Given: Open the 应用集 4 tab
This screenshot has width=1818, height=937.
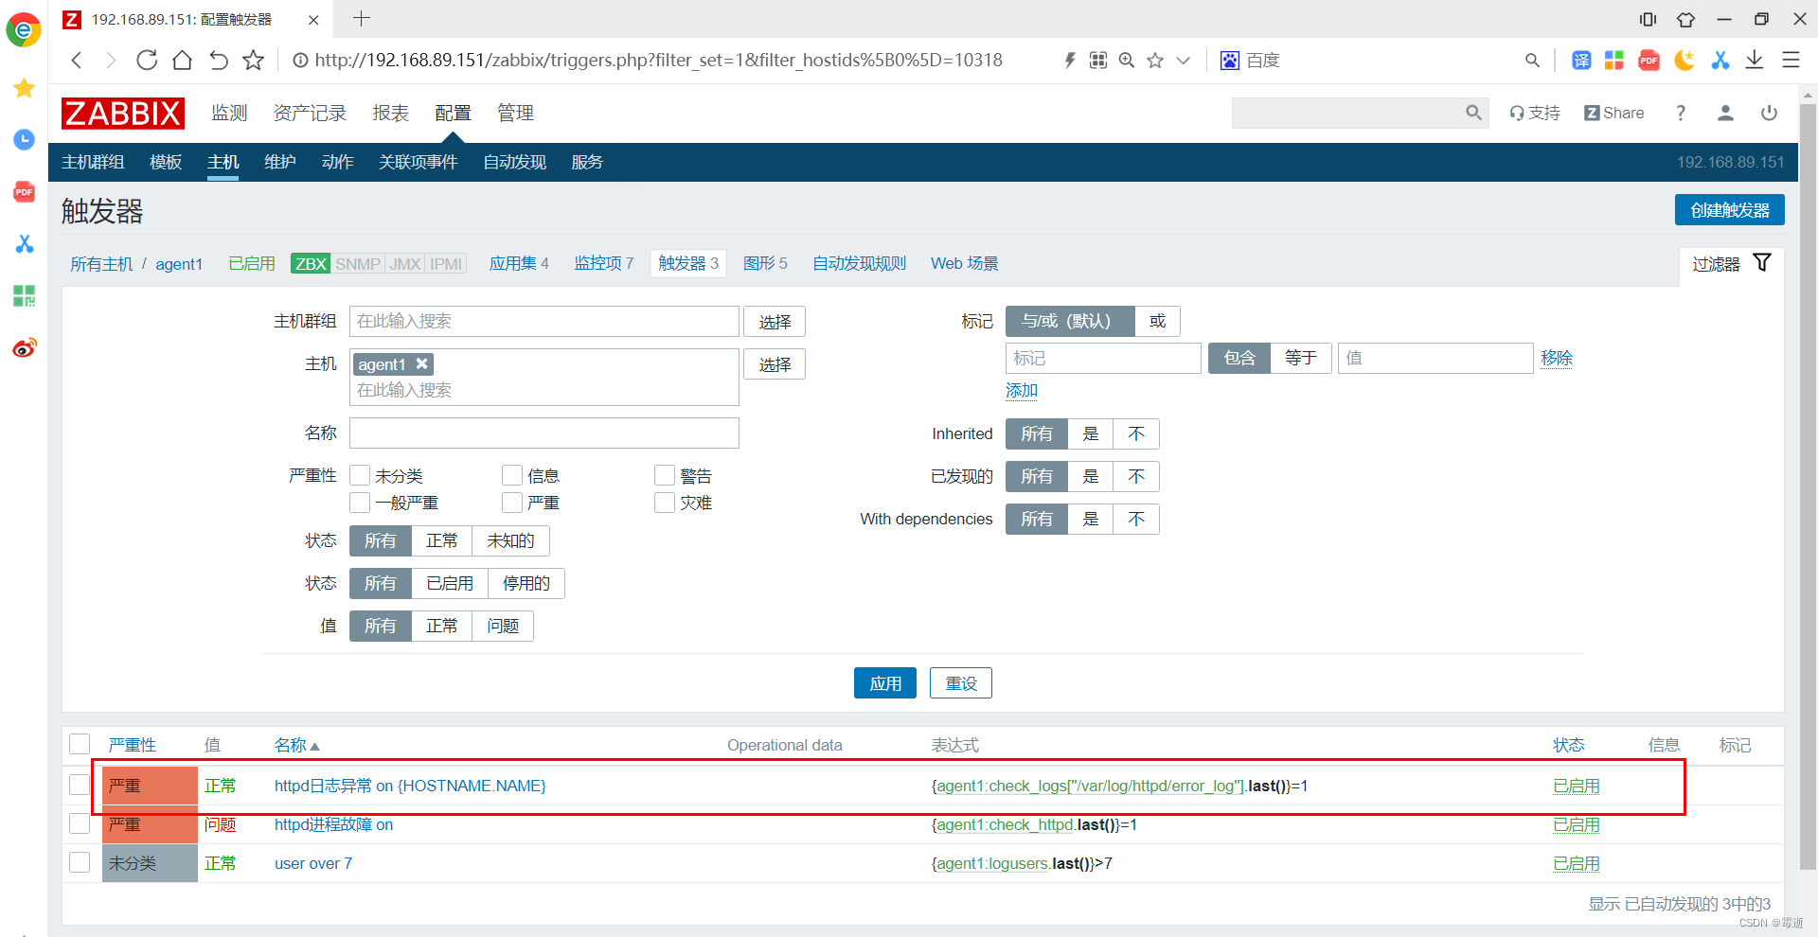Looking at the screenshot, I should 519,263.
